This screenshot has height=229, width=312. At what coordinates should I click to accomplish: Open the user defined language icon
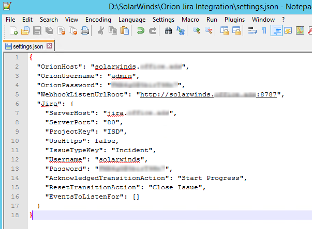click(x=288, y=31)
